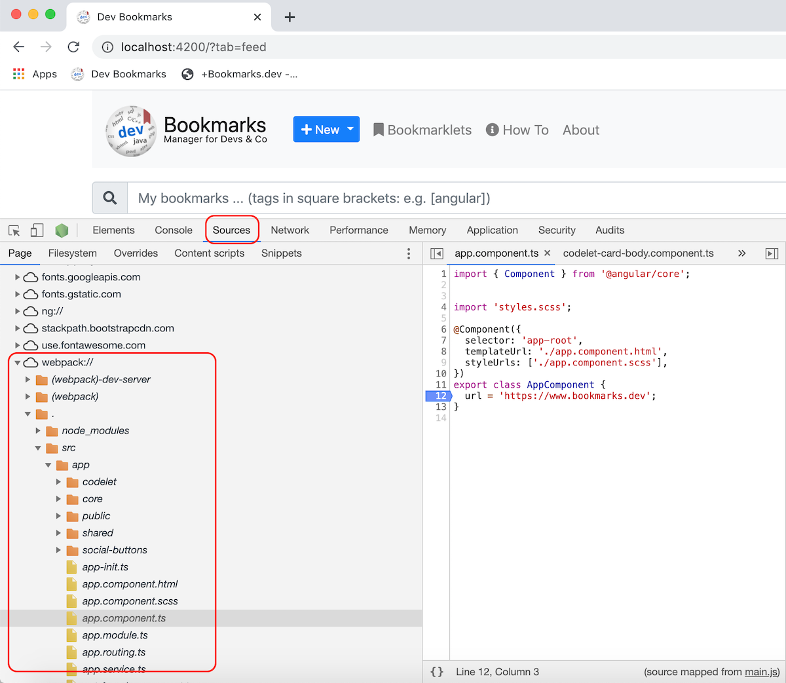Expand the codelet folder
Image resolution: width=786 pixels, height=683 pixels.
pos(59,482)
